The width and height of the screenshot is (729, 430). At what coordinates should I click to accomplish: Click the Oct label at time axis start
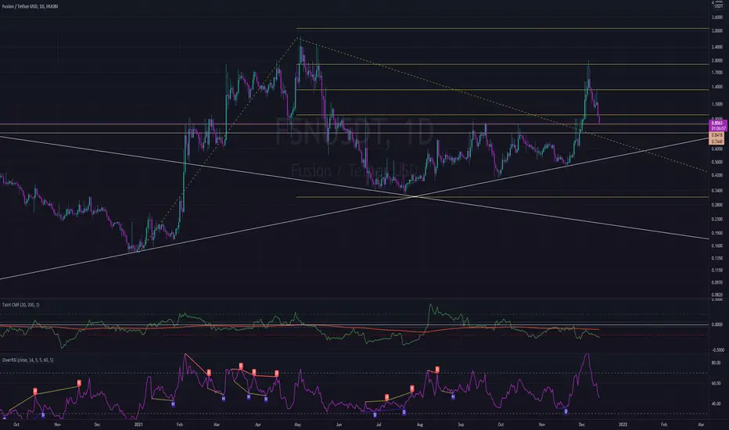pos(16,425)
